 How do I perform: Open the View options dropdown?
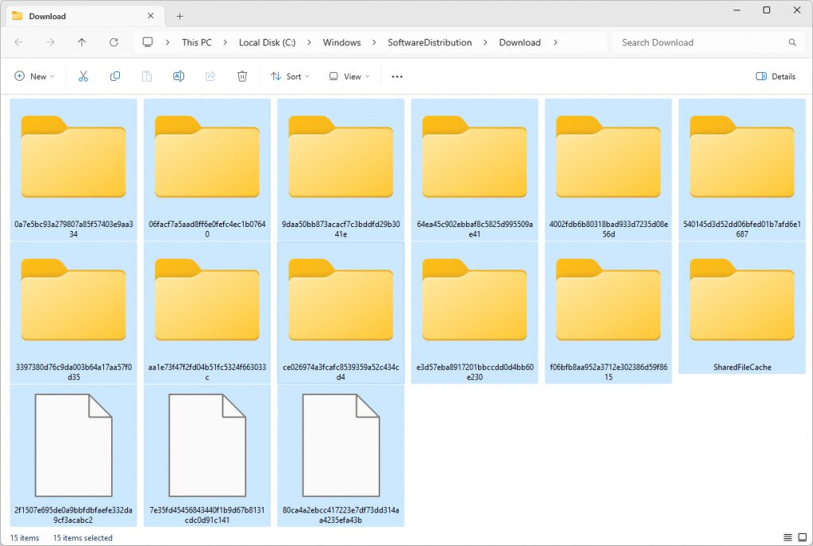[x=348, y=75]
